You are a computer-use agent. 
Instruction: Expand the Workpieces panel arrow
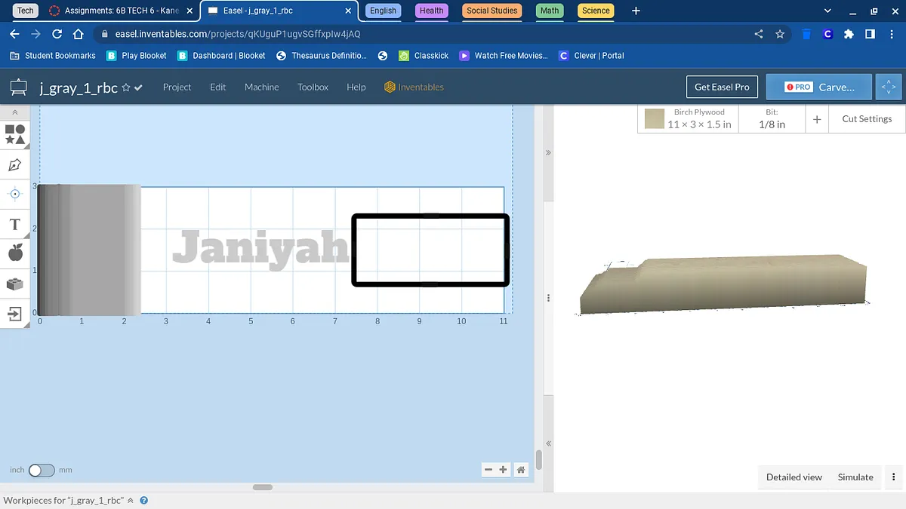(131, 500)
